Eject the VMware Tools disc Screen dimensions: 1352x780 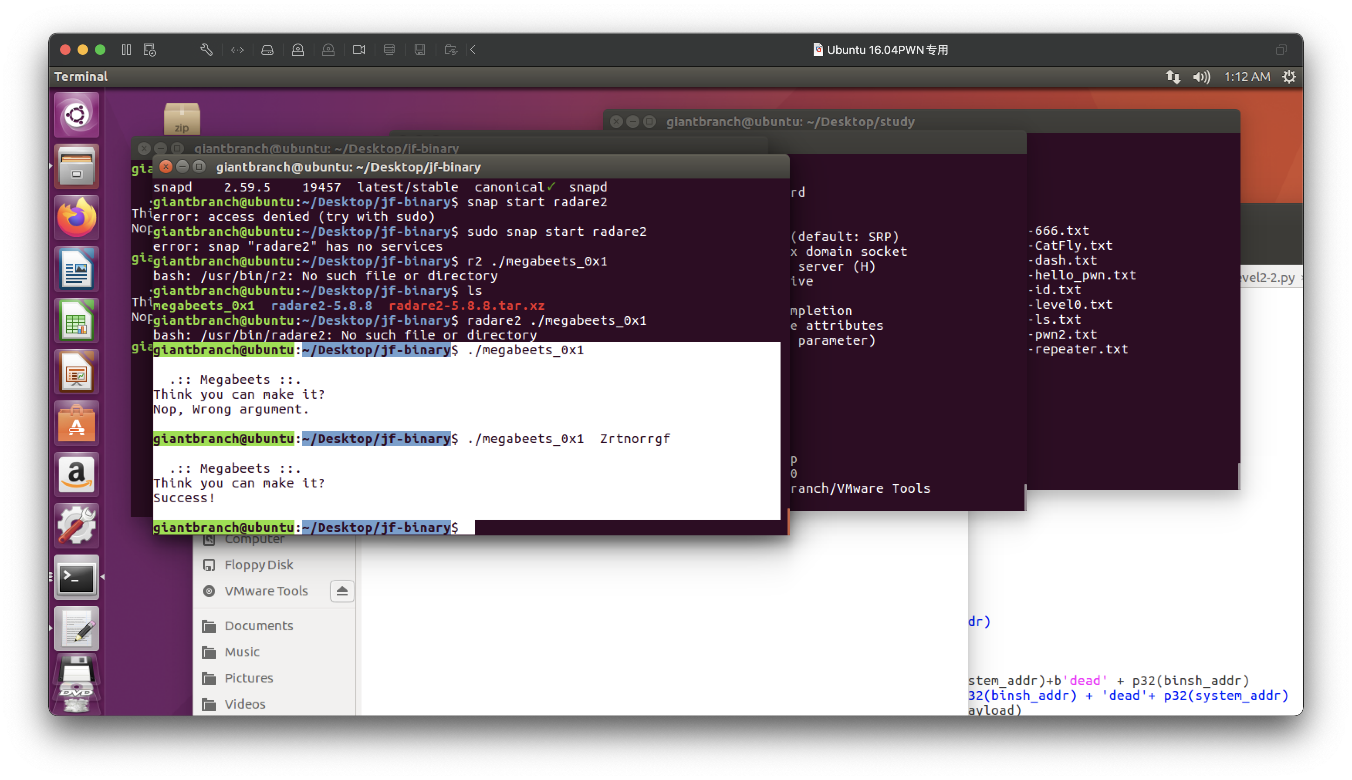[342, 591]
